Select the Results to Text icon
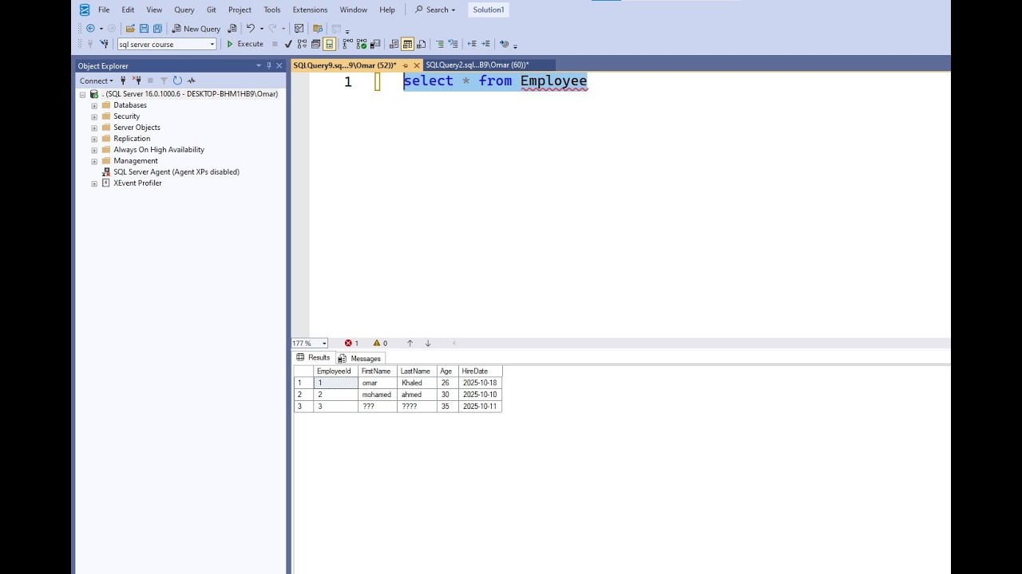 pos(394,44)
